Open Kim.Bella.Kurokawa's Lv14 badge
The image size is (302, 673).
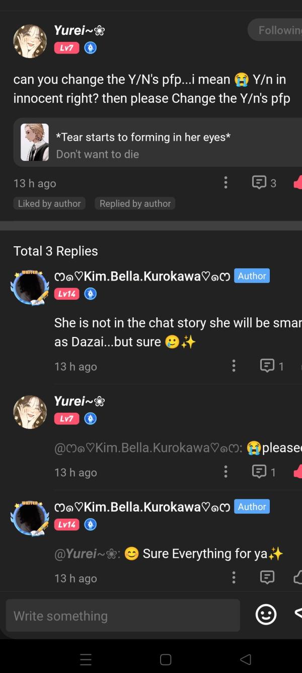click(66, 294)
